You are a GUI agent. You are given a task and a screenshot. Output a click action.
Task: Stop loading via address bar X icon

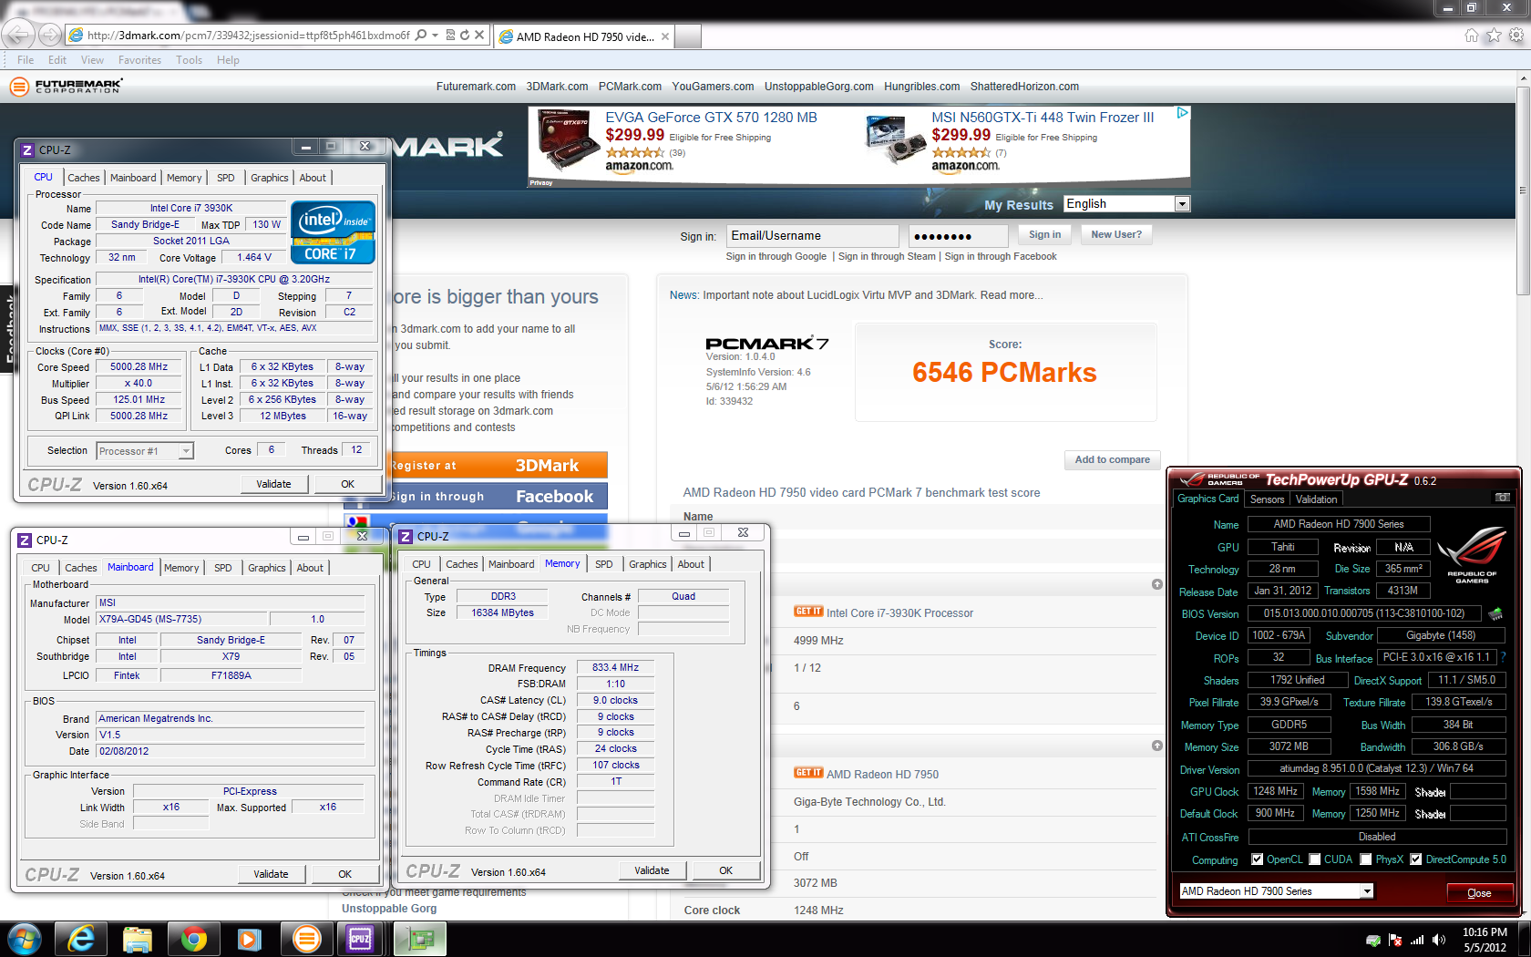pos(479,36)
